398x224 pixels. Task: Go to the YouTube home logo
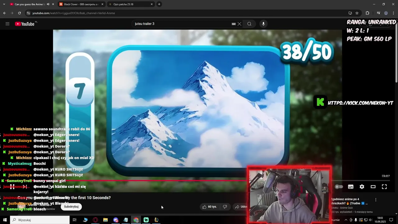(25, 24)
